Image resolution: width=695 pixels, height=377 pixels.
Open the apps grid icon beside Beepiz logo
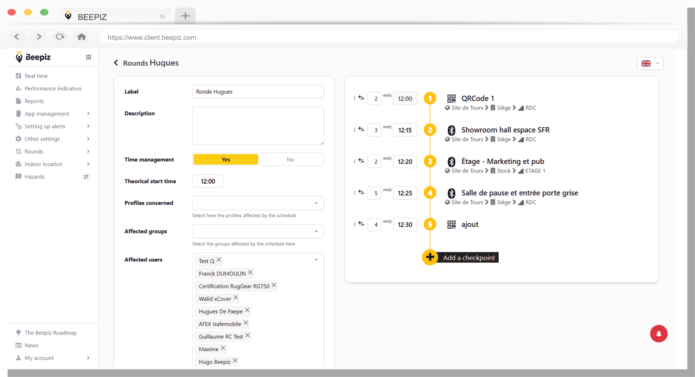tap(88, 57)
